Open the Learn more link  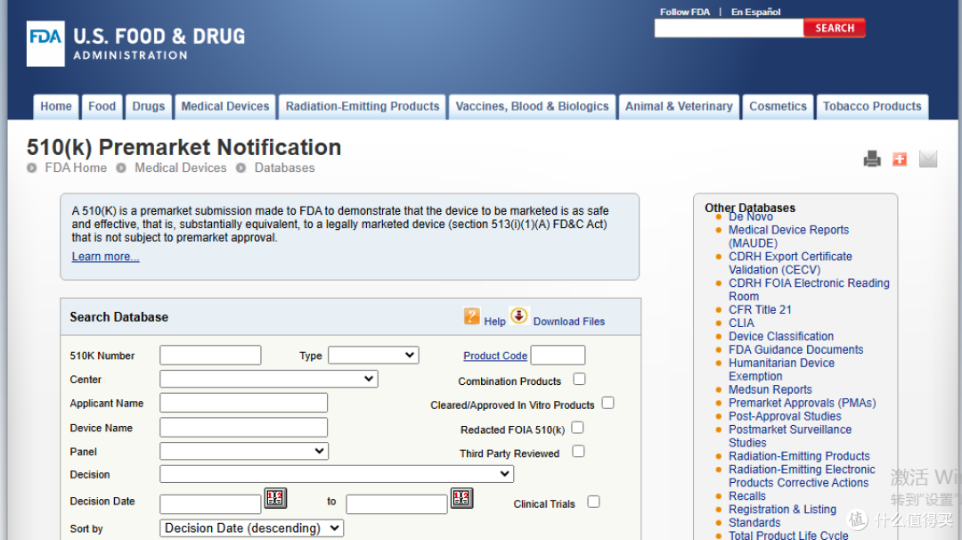pos(105,257)
